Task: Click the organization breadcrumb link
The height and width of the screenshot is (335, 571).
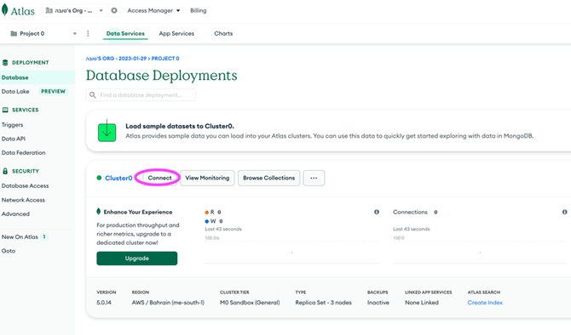Action: point(116,59)
